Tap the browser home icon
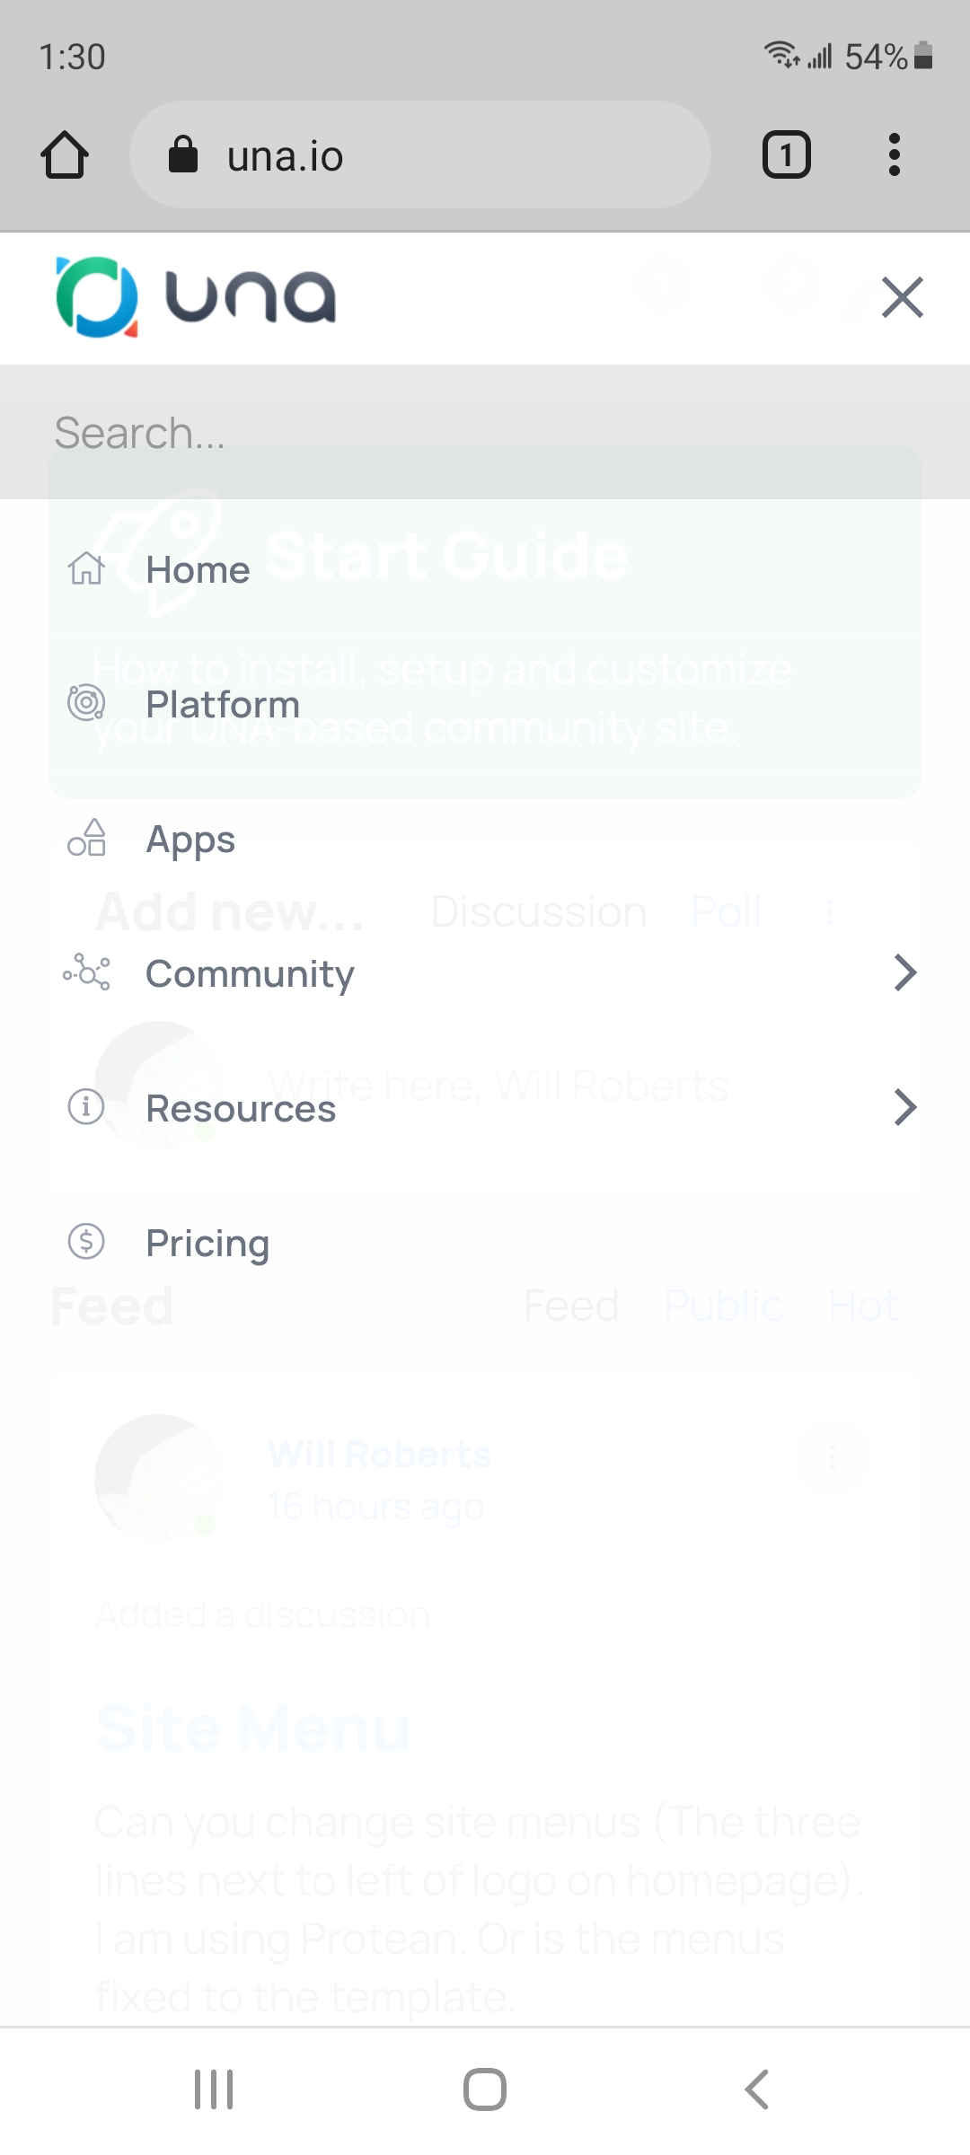Viewport: 970px width, 2155px height. (x=65, y=155)
